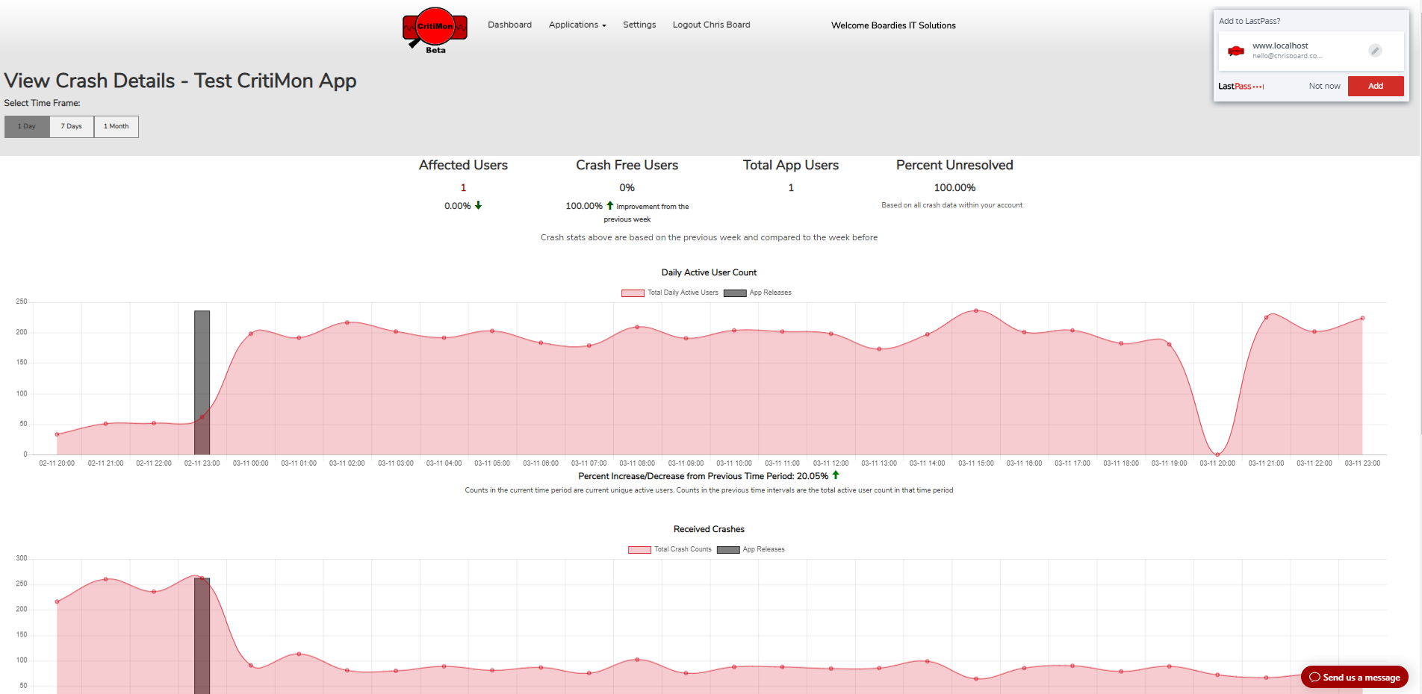Viewport: 1422px width, 694px height.
Task: Click the down arrow under Affected Users
Action: pyautogui.click(x=478, y=205)
